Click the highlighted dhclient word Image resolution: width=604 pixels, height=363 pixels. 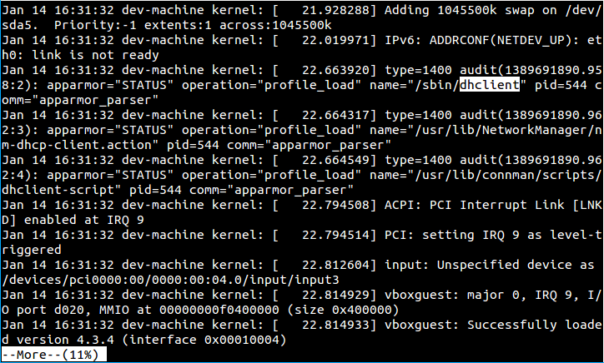tap(491, 85)
